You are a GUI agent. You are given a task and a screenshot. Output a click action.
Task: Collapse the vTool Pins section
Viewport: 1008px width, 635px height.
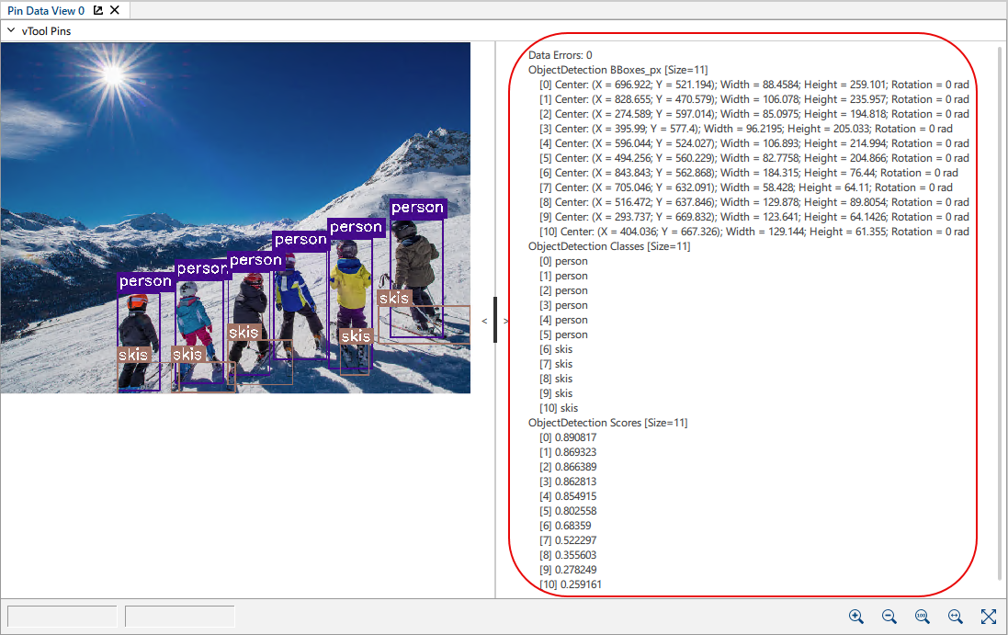[x=11, y=30]
